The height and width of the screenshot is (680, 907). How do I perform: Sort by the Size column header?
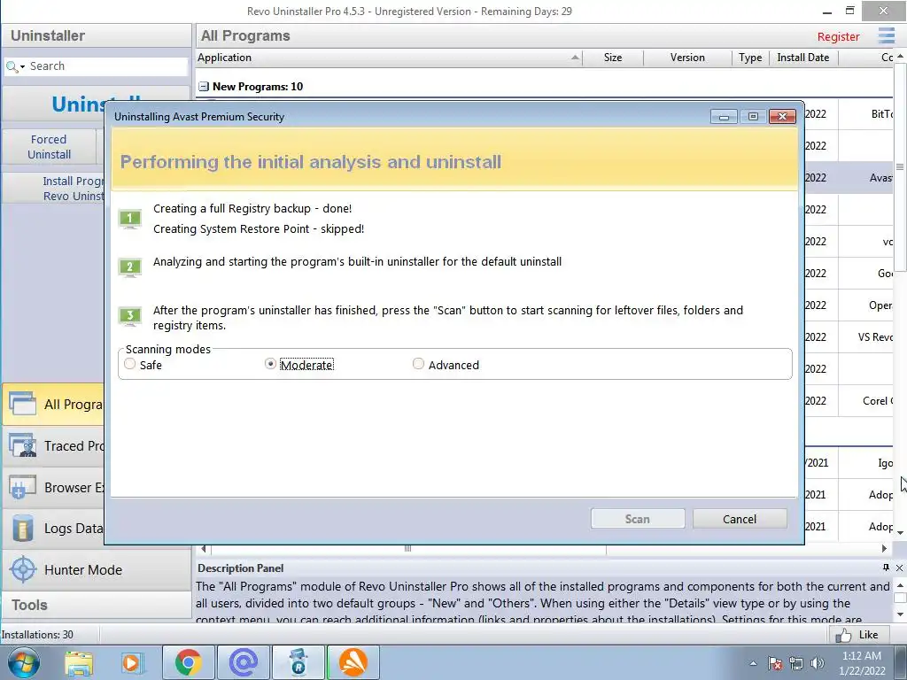click(x=613, y=58)
